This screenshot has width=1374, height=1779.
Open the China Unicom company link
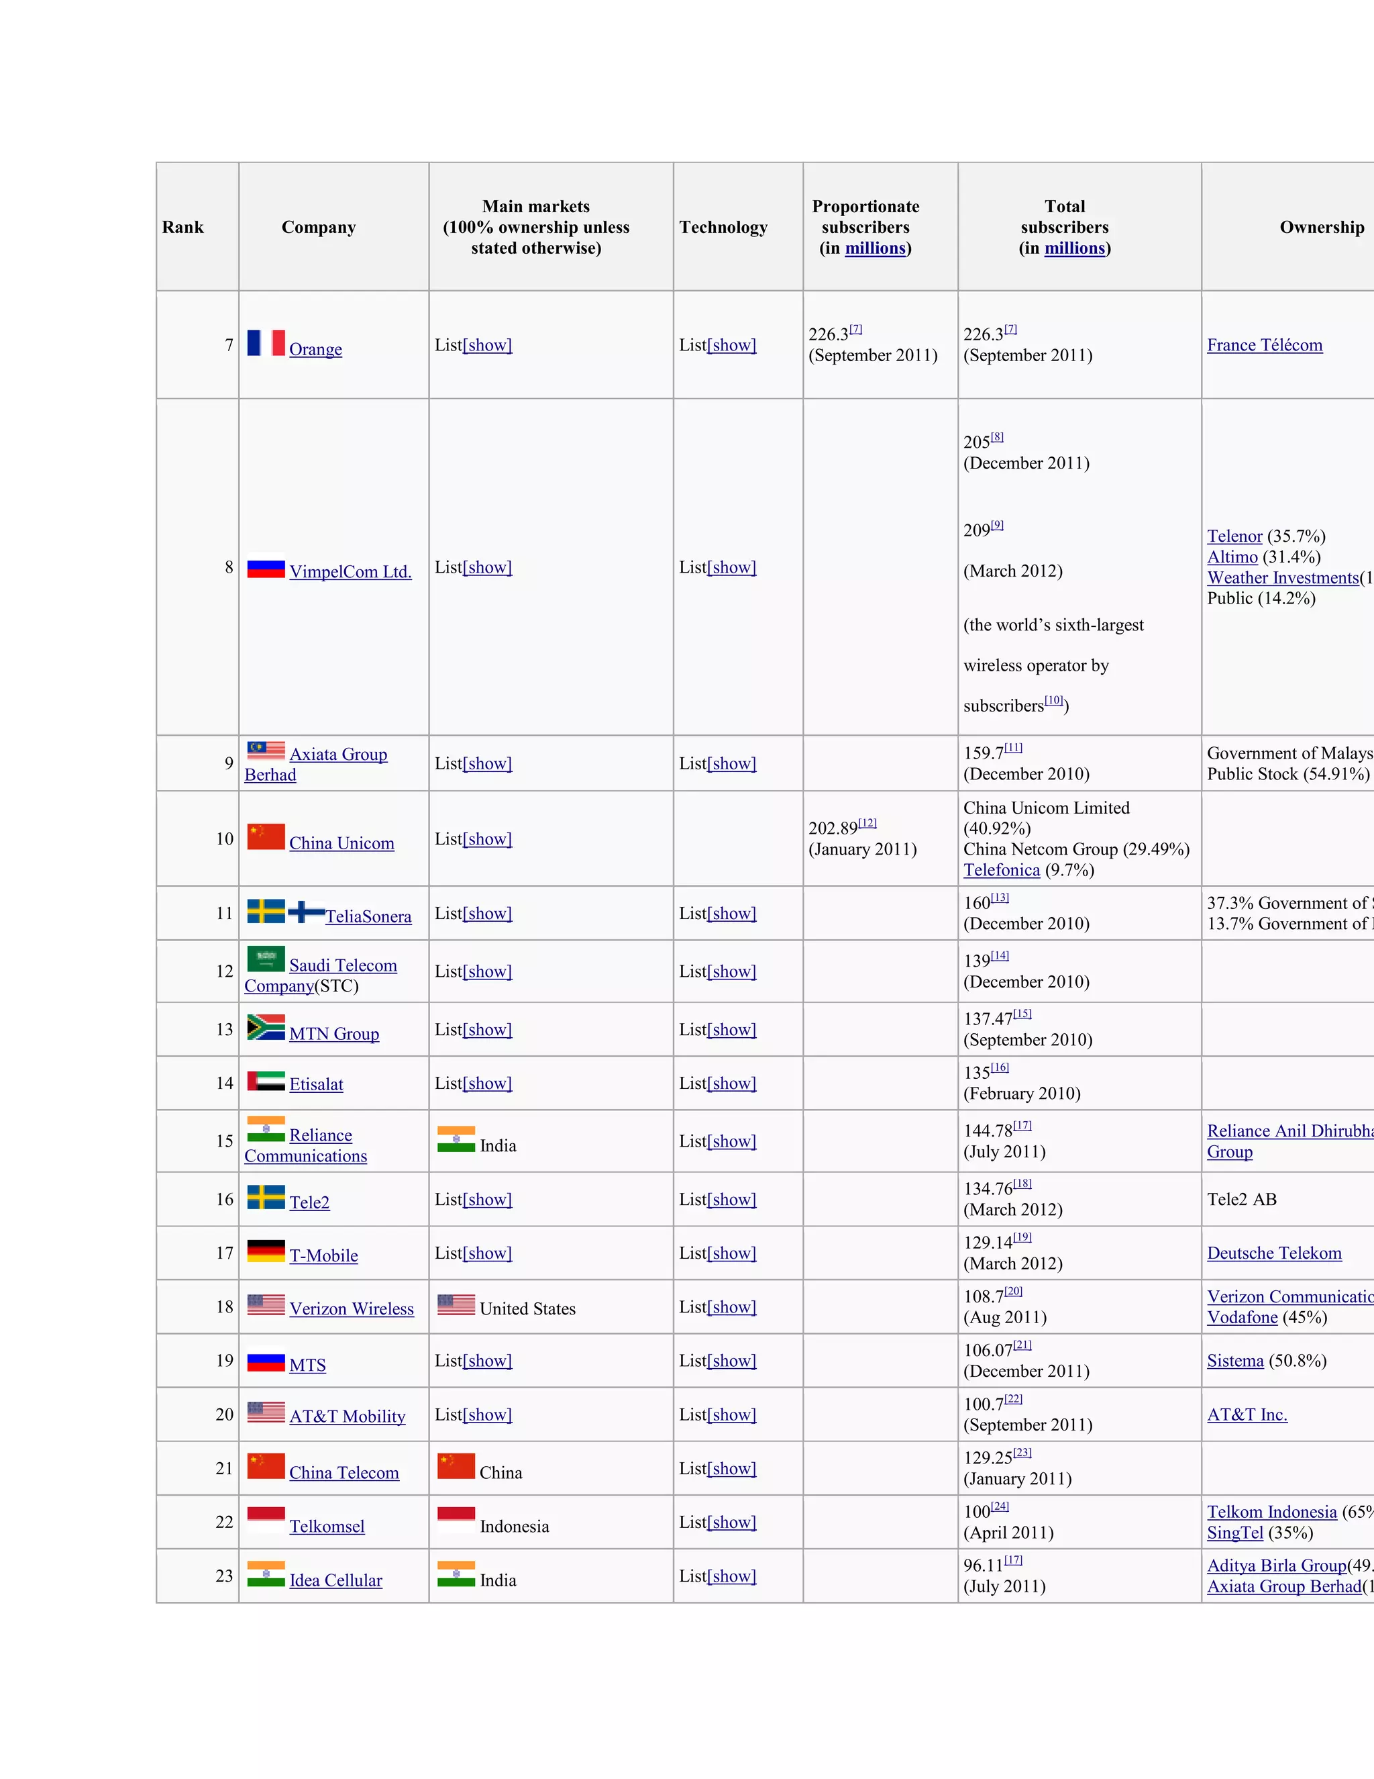342,844
